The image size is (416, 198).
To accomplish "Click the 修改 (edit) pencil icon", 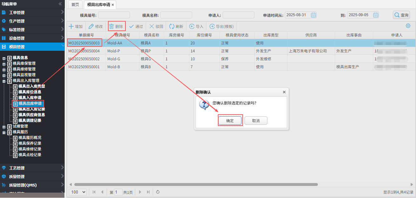I will [91, 26].
